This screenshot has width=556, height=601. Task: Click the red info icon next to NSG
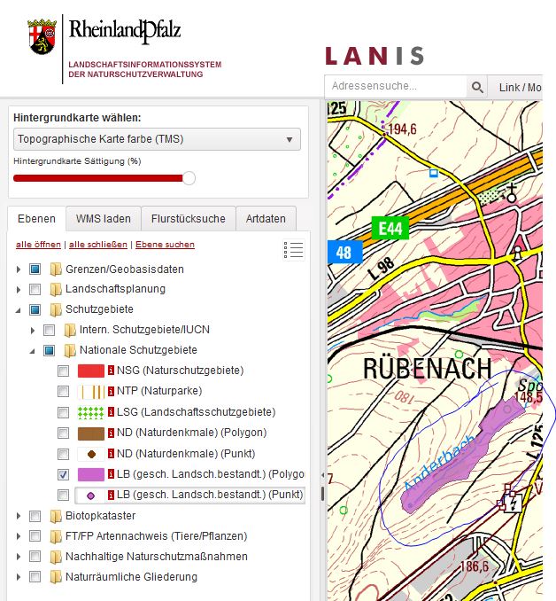click(112, 371)
